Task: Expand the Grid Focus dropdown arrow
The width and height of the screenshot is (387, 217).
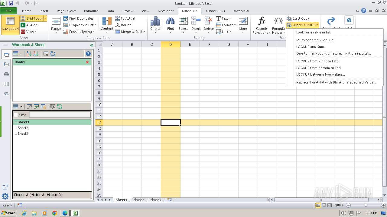Action: [45, 18]
